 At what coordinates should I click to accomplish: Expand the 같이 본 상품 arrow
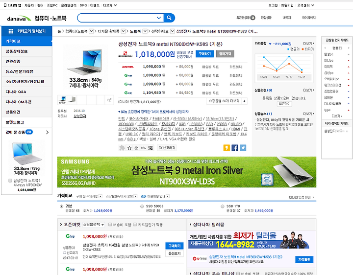(47, 132)
